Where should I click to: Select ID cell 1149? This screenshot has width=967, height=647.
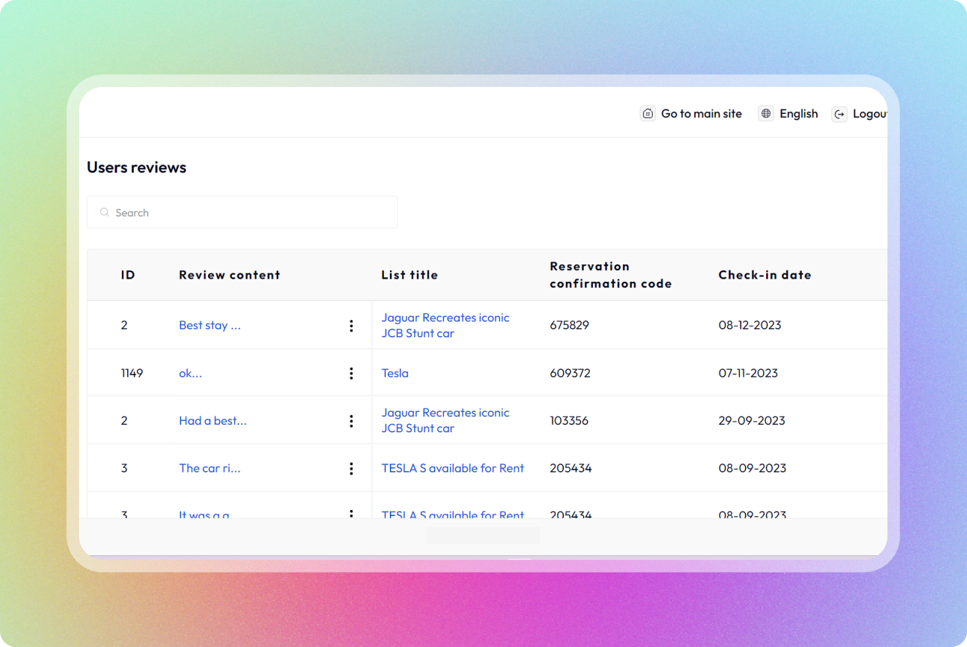[x=132, y=374]
